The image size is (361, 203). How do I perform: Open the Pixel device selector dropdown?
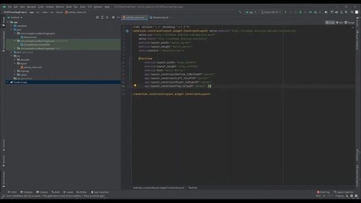click(x=271, y=12)
